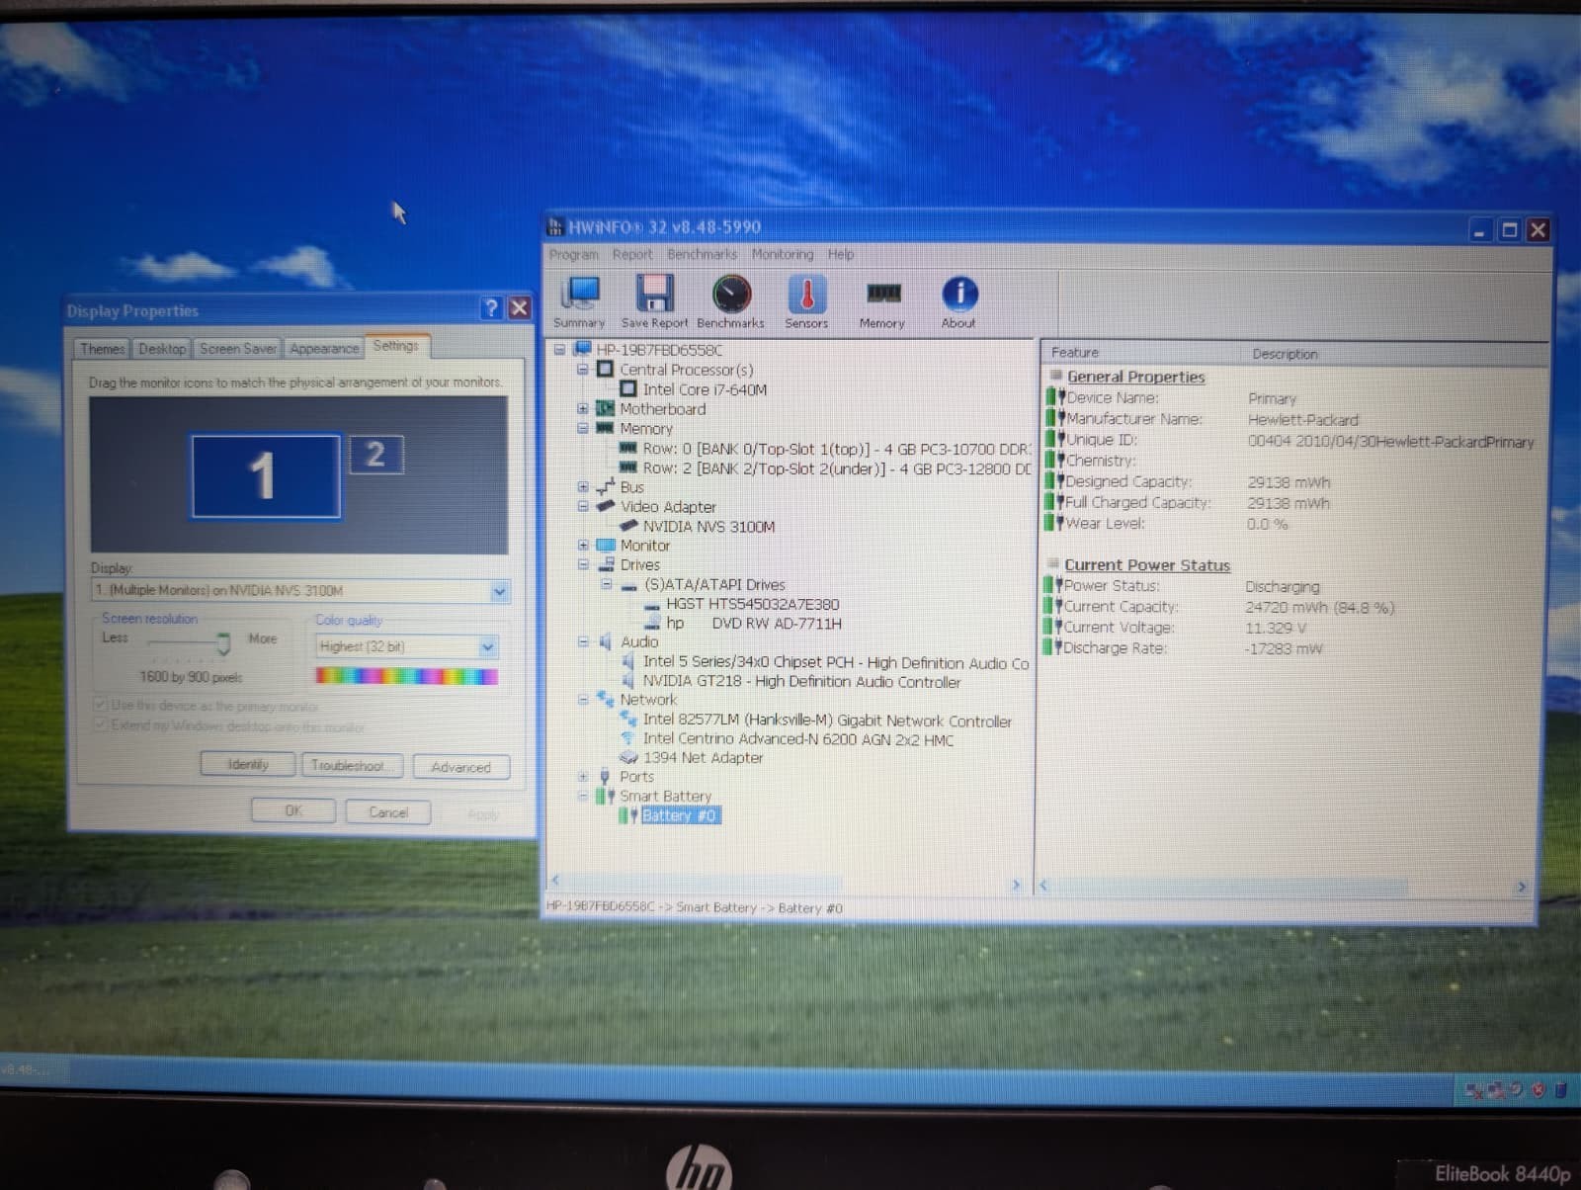Select the NVIDIA NVS 3100M adapter entry
The width and height of the screenshot is (1581, 1190).
pyautogui.click(x=708, y=527)
